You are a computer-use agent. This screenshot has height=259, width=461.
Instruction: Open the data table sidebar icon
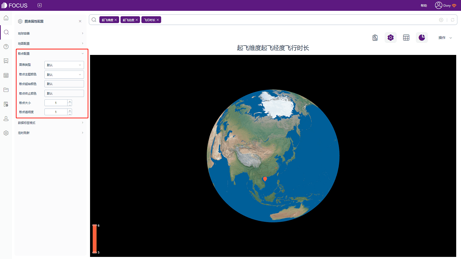[6, 75]
